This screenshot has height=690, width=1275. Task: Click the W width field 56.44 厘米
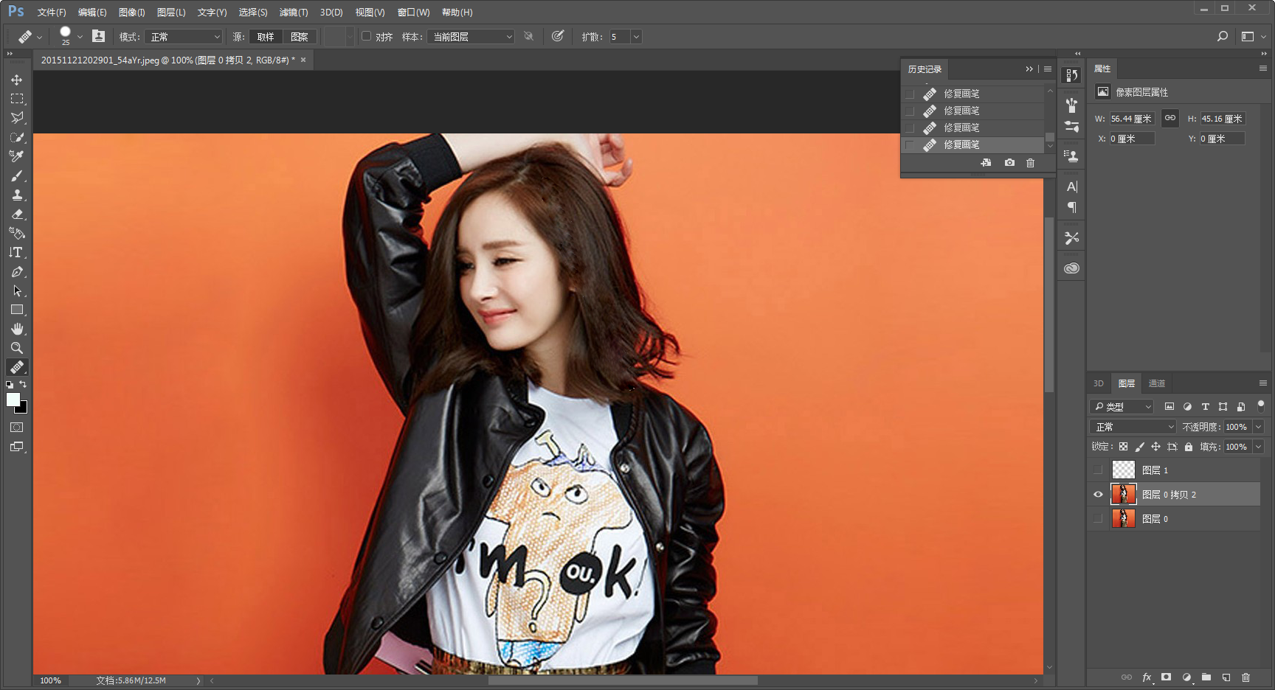[1131, 119]
